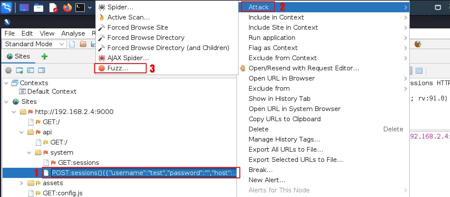Click the green plus add-tab icon
Image resolution: width=450 pixels, height=197 pixels.
(x=44, y=56)
